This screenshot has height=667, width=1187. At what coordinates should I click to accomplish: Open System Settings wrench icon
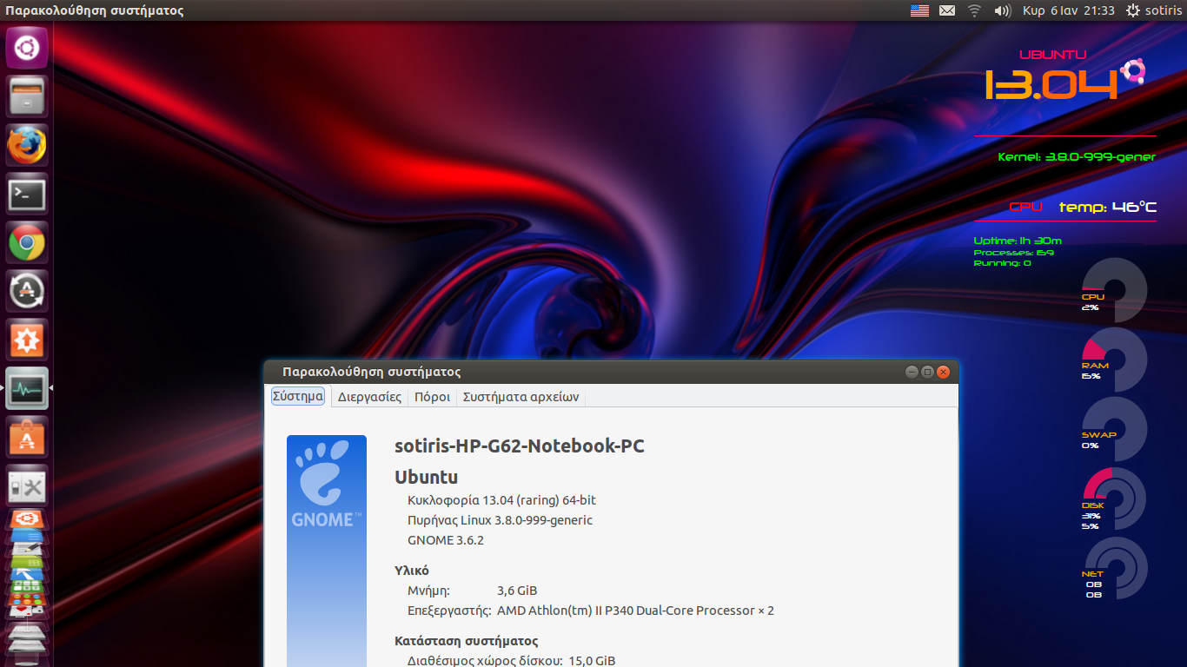27,486
